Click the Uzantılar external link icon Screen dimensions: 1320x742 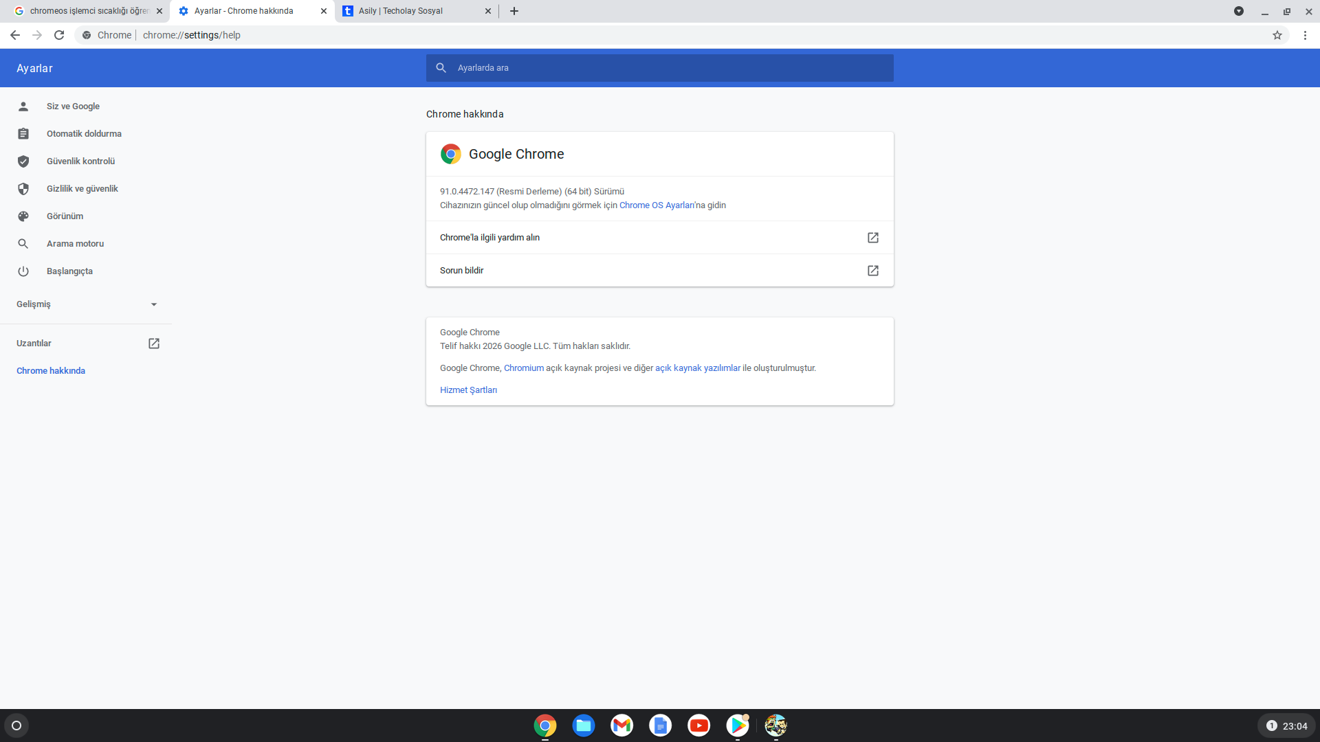click(x=154, y=344)
